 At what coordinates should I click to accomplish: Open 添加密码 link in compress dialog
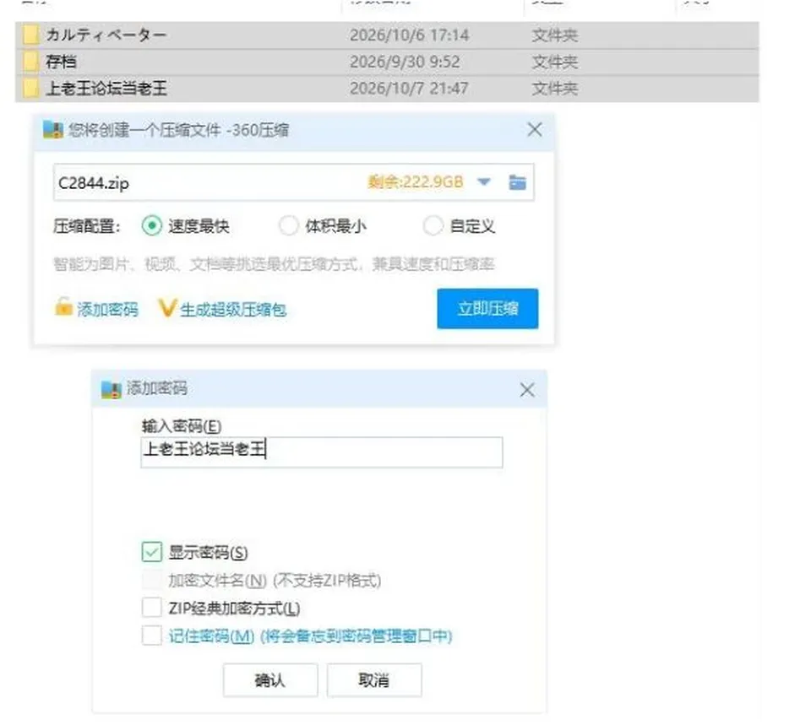pos(107,309)
